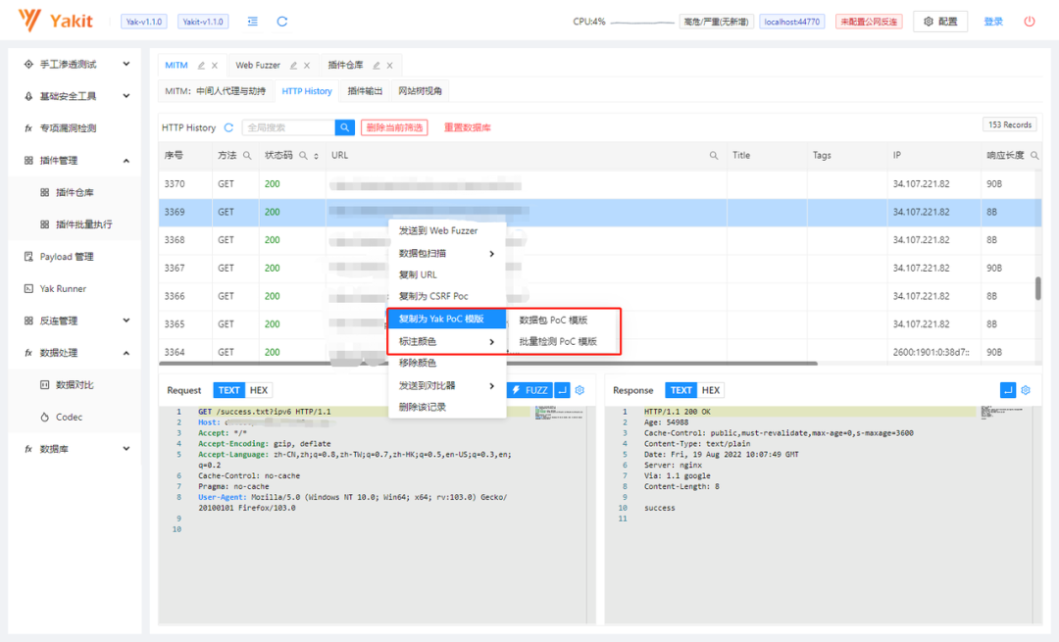Screen dimensions: 1059x642
Task: Collapse 数据处理 sidebar section
Action: tap(75, 353)
